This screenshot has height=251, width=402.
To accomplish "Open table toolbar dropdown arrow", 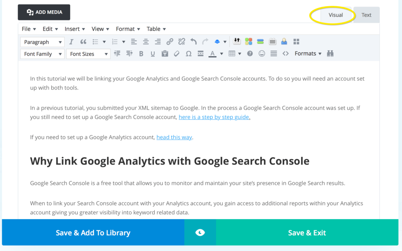I will 239,54.
